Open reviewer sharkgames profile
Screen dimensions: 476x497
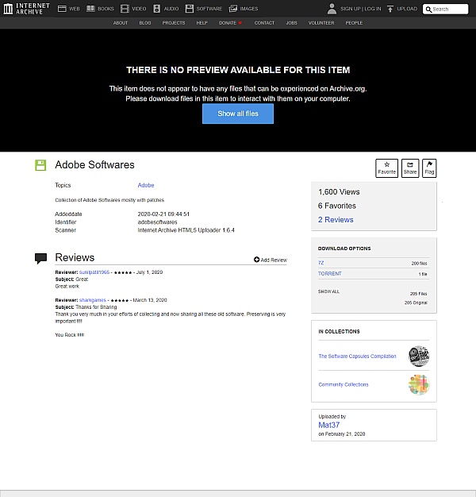[x=93, y=300]
